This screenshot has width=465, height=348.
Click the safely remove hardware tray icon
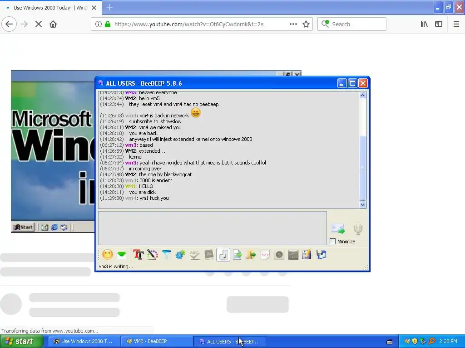pos(423,341)
